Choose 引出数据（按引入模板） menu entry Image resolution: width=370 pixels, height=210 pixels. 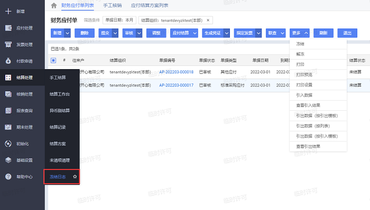coord(318,136)
